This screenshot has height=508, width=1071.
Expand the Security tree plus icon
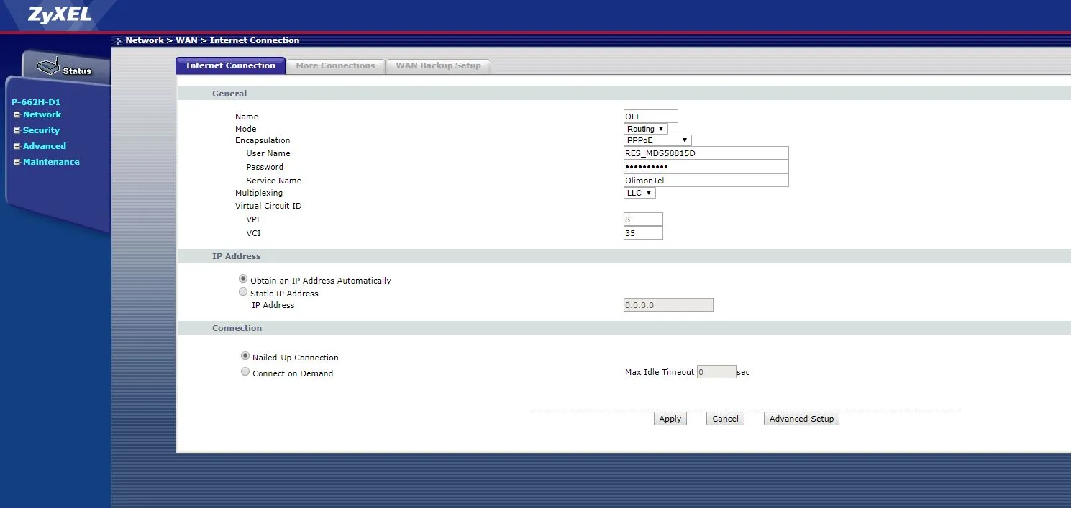[17, 131]
